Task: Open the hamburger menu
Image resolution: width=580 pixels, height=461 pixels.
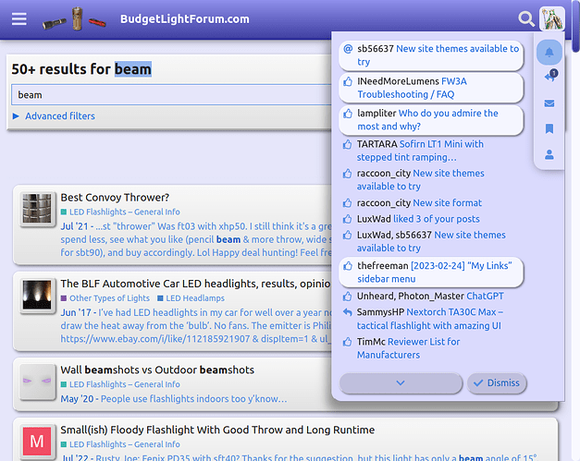Action: (19, 18)
